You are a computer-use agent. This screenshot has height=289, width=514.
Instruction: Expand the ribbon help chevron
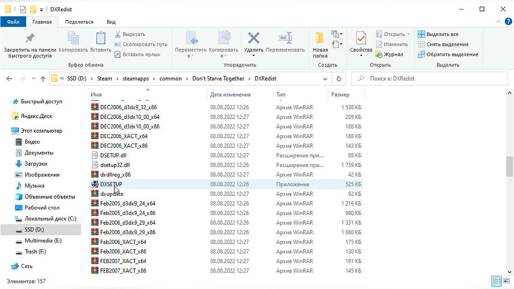(499, 21)
